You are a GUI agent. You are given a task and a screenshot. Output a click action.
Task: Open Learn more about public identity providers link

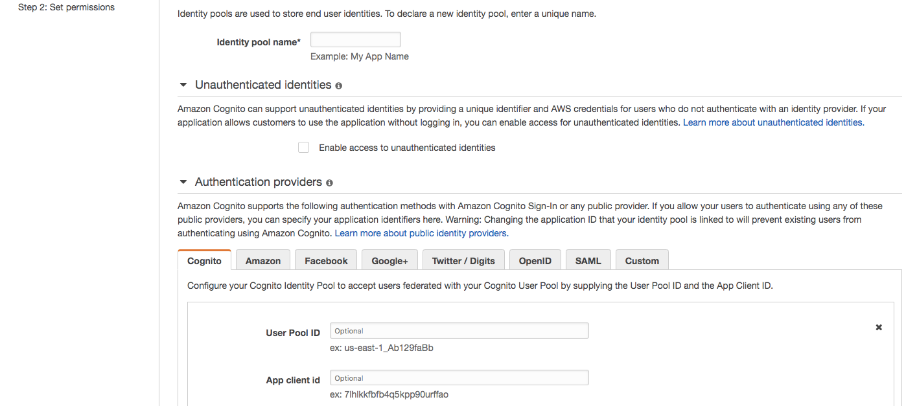point(421,233)
